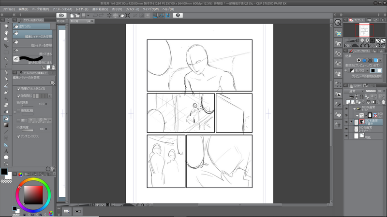Select the Balloon tool
This screenshot has width=387, height=217.
6,158
